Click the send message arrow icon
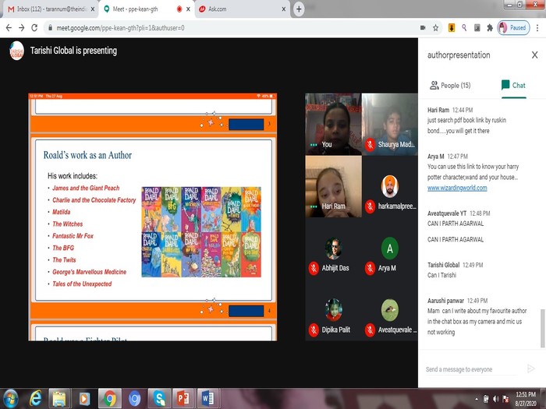The width and height of the screenshot is (546, 409). pos(531,368)
